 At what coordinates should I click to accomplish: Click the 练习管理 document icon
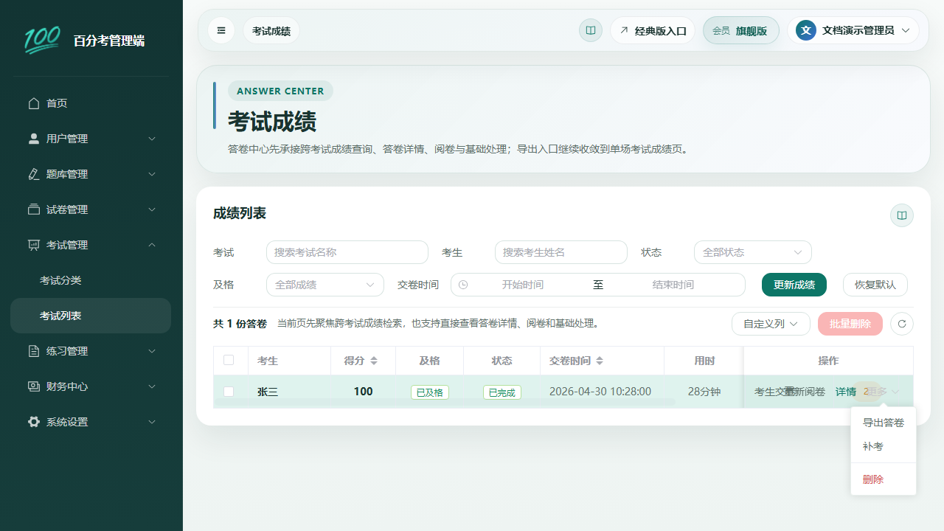(34, 351)
